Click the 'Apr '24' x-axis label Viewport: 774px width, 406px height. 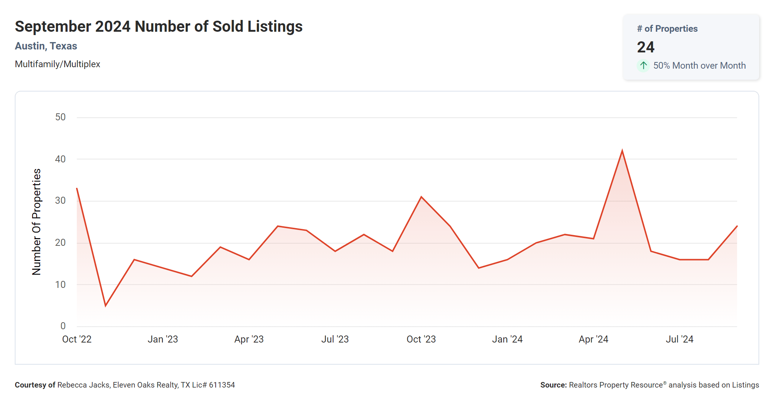pos(593,339)
